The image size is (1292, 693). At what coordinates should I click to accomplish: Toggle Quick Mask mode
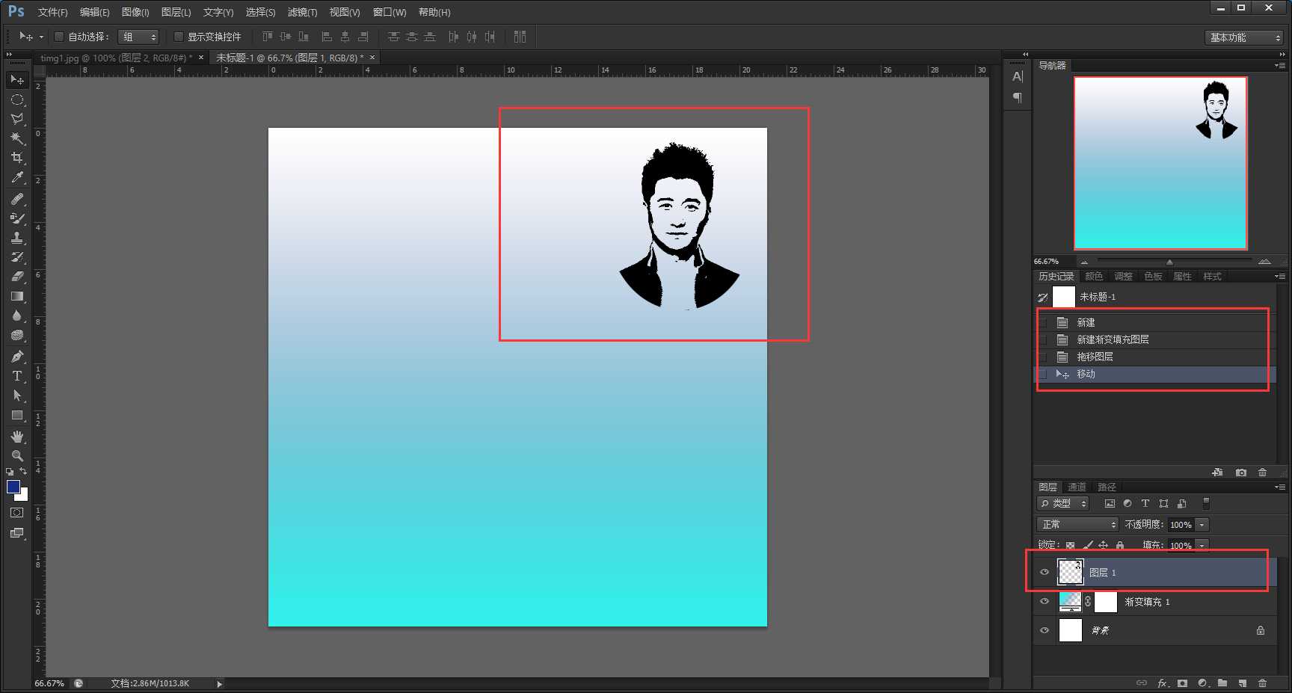pos(17,513)
